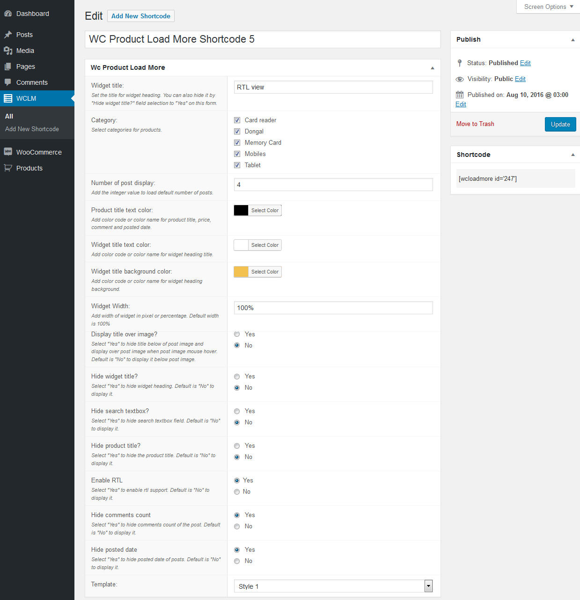Uncheck the Card reader category
The height and width of the screenshot is (600, 580).
click(x=237, y=120)
